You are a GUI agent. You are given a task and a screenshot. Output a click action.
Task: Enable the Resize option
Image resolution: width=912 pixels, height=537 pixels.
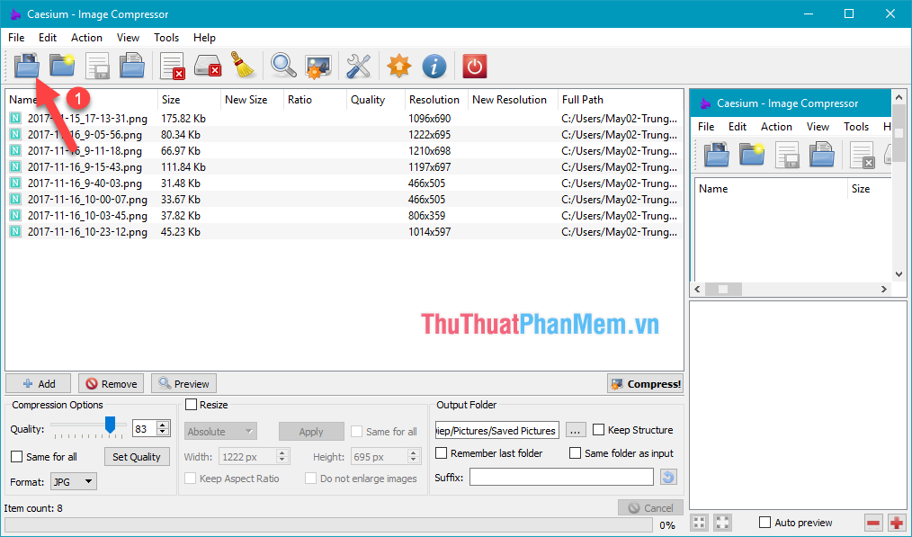click(x=191, y=405)
